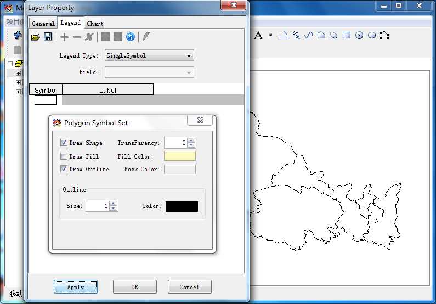
Task: Close the Layer Property dialog
Action: 234,5
